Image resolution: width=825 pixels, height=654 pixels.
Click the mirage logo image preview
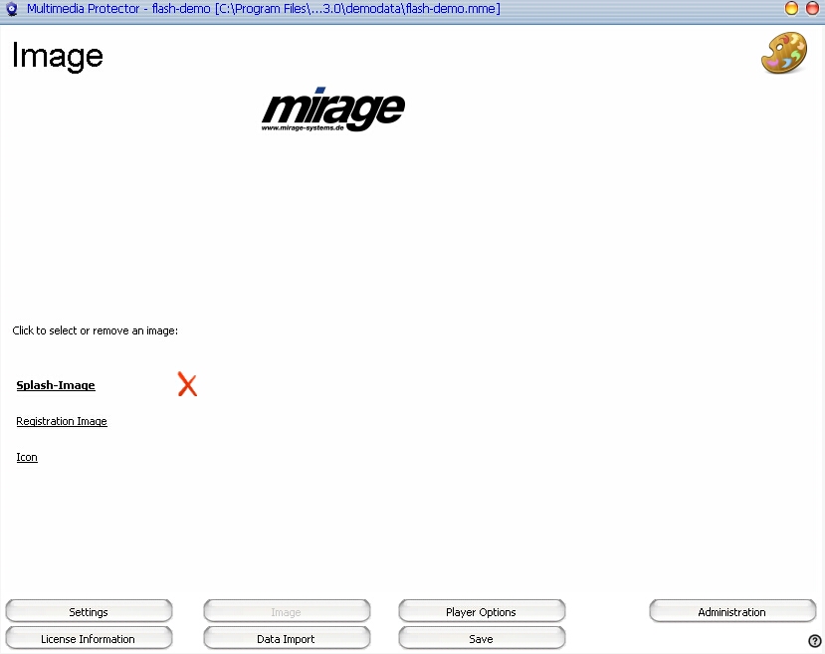point(332,111)
